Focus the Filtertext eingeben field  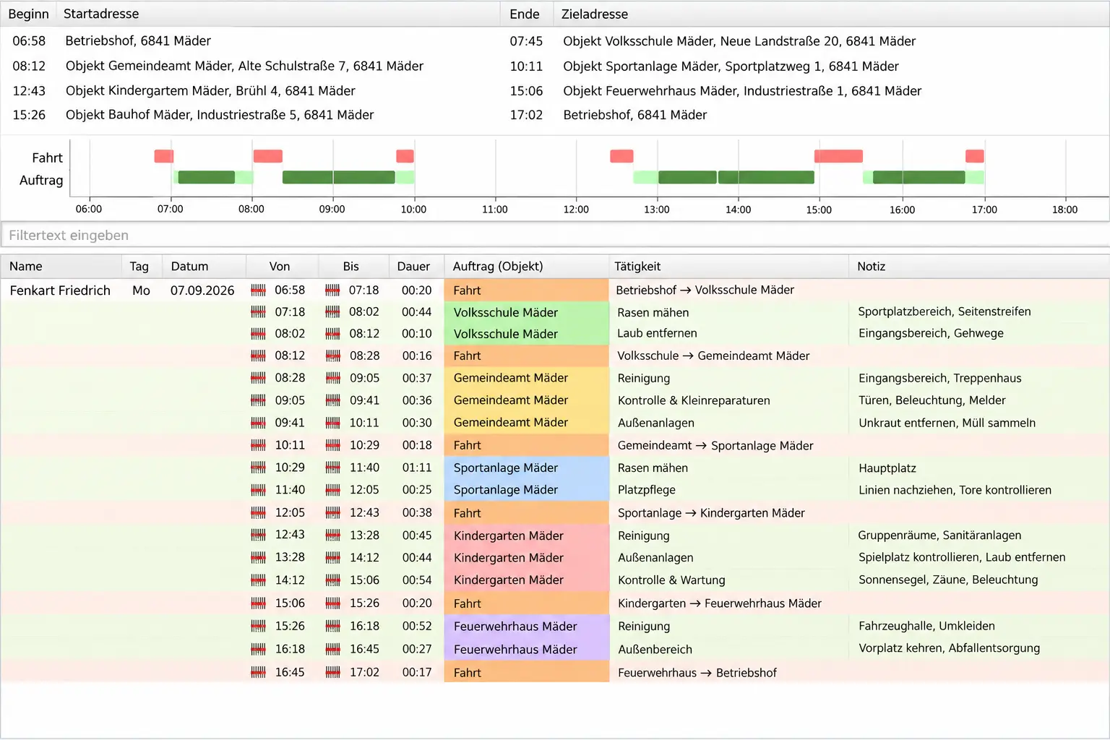pos(555,236)
